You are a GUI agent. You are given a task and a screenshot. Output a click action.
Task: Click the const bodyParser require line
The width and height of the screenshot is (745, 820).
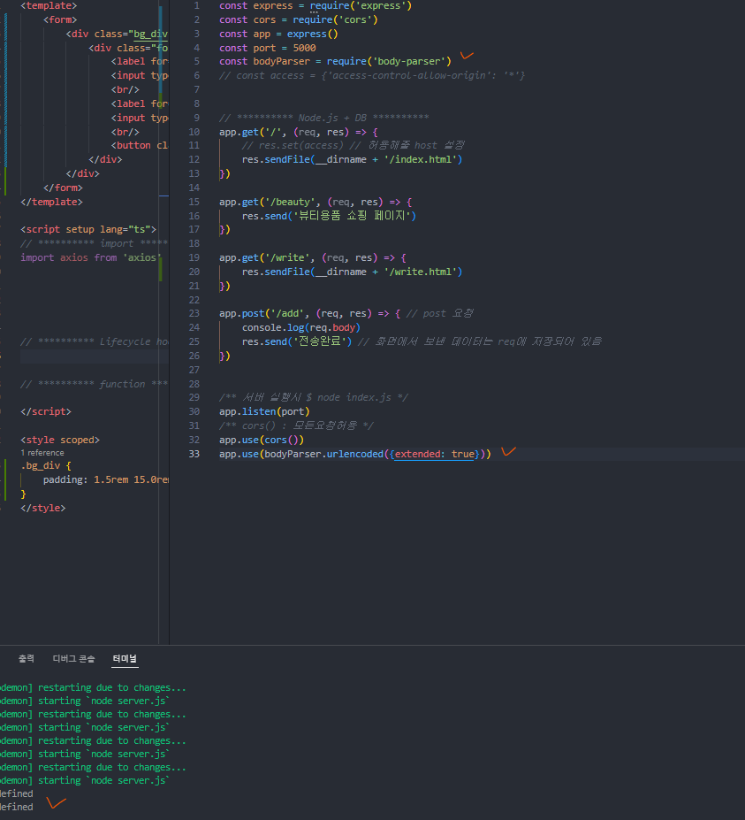tap(335, 62)
